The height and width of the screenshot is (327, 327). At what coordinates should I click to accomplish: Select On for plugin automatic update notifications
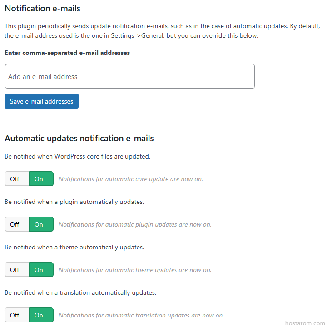[x=41, y=224]
